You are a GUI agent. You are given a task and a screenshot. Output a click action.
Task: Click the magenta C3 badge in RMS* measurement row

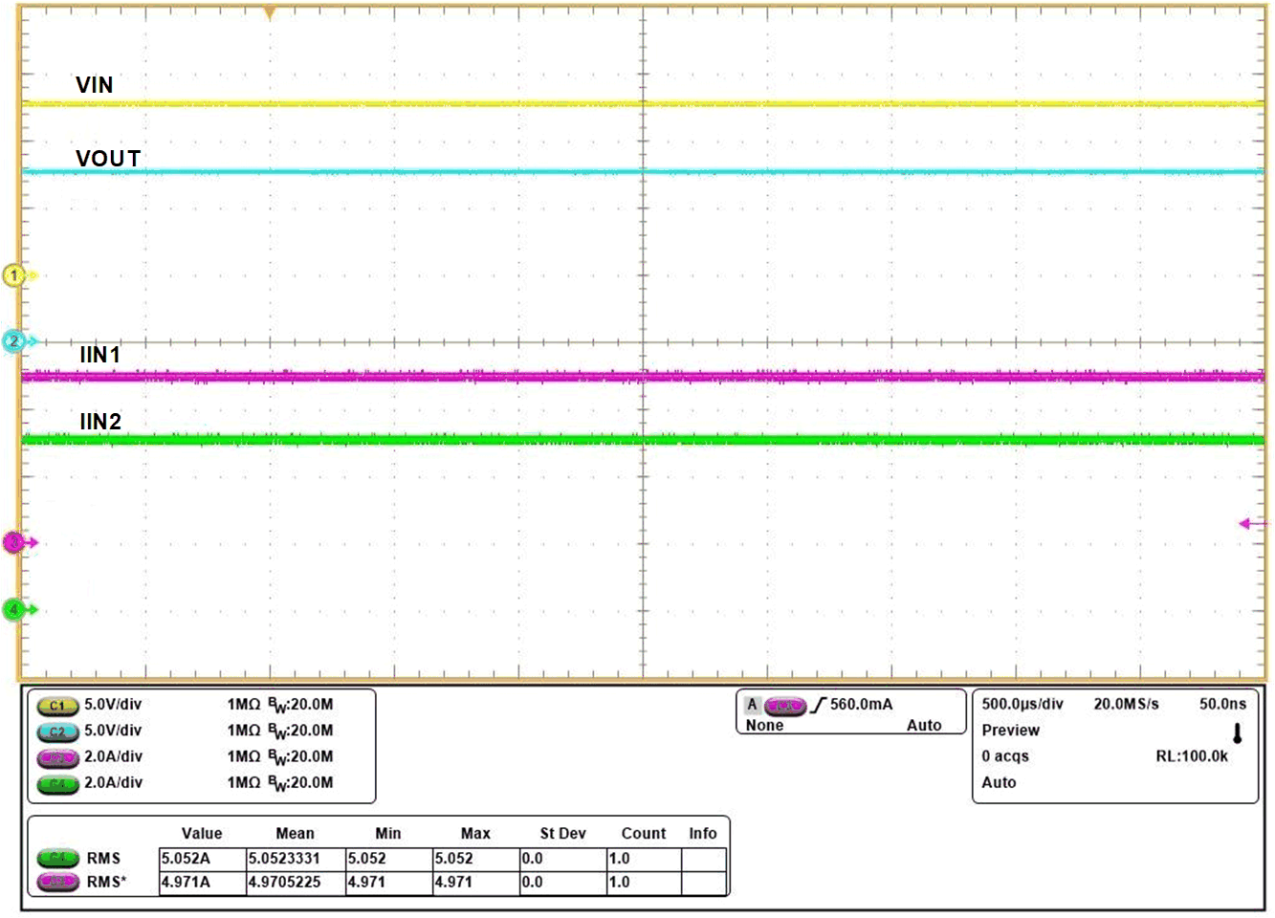coord(57,882)
